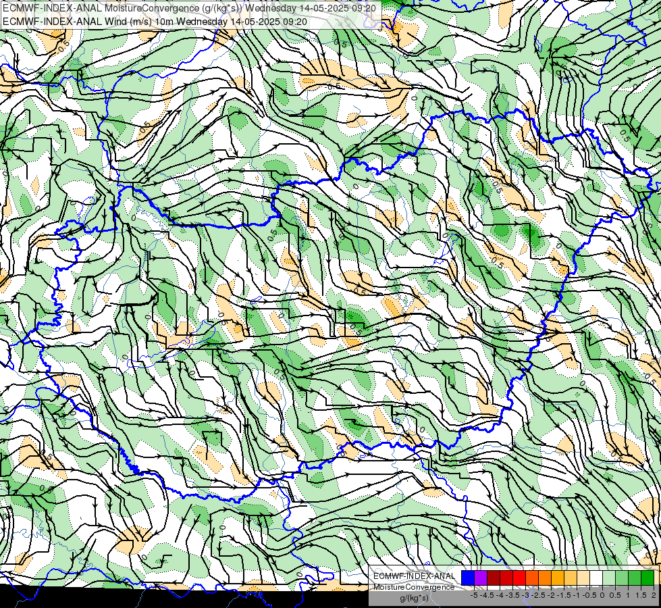661x608 pixels.
Task: Click the Wind (m/s) 10m title line
Action: pos(155,22)
